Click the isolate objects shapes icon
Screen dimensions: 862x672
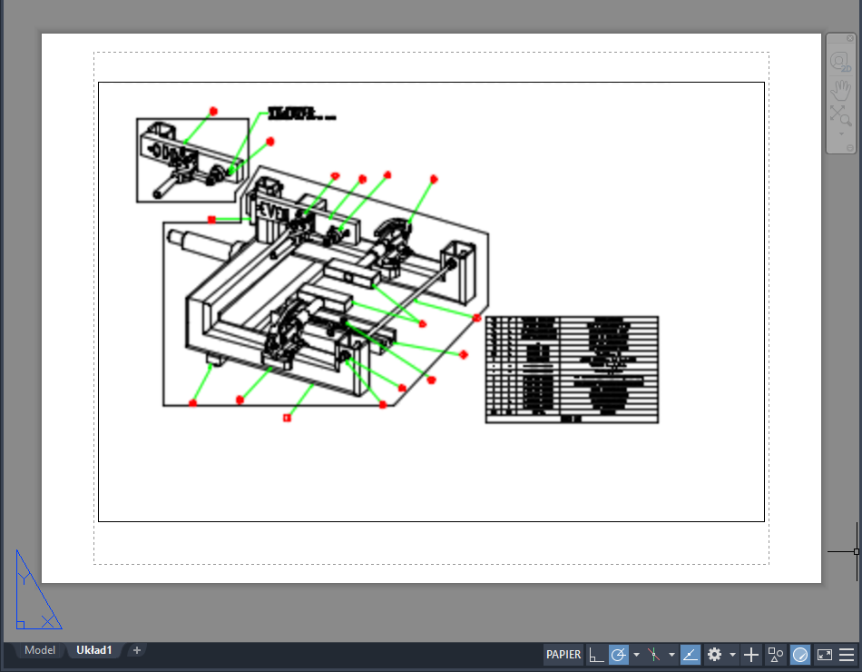click(775, 655)
